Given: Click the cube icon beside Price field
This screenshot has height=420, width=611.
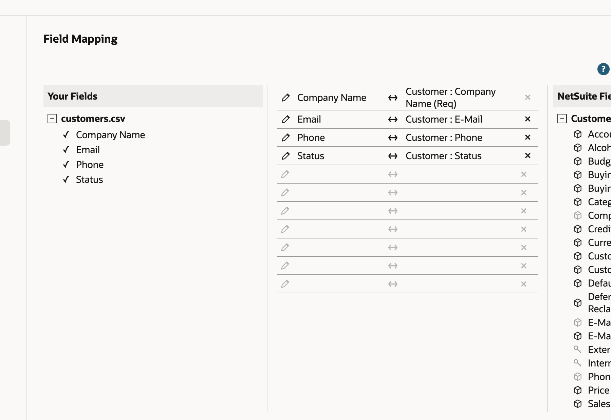Looking at the screenshot, I should point(578,390).
